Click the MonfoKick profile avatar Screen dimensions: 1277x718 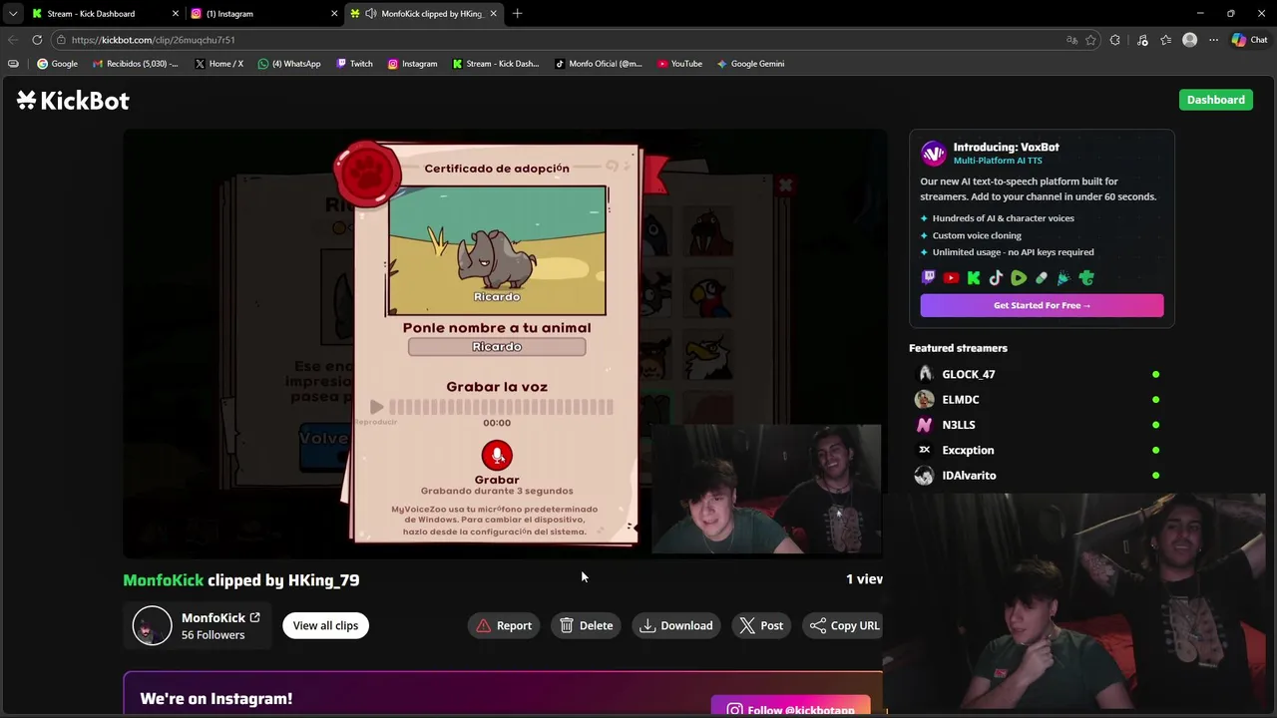pyautogui.click(x=152, y=625)
